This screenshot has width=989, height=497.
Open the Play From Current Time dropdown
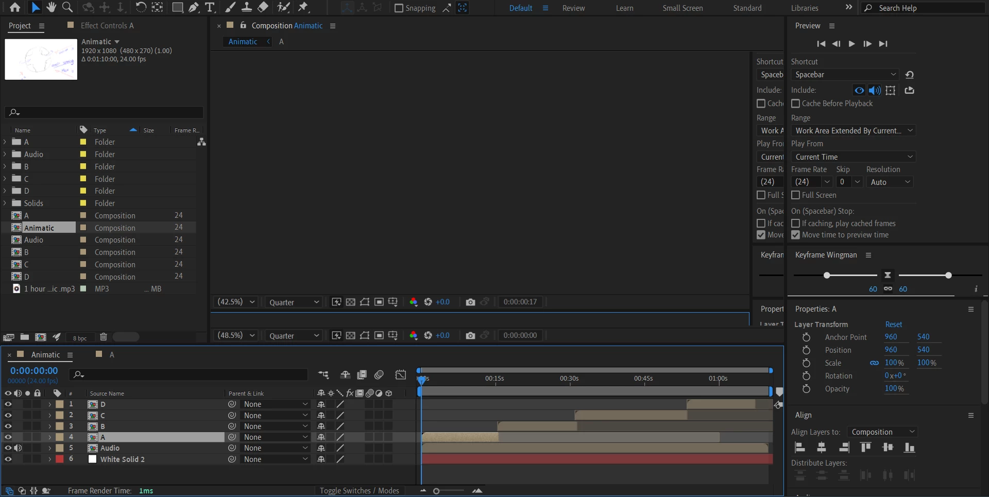tap(853, 157)
